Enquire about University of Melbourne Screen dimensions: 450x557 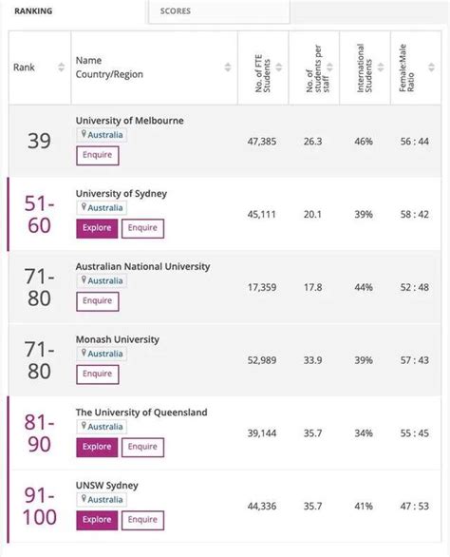(98, 156)
